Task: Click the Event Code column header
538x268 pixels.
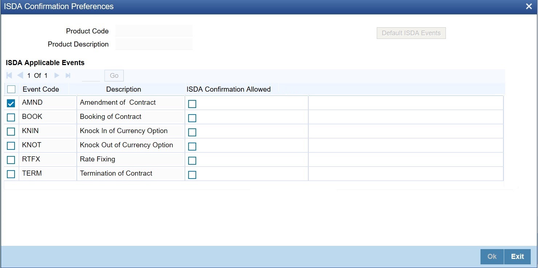Action: (41, 89)
